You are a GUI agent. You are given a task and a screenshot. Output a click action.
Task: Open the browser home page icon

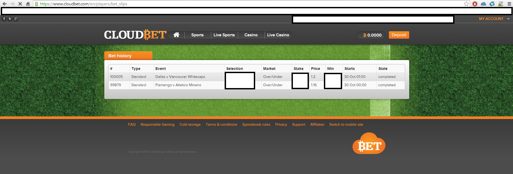point(28,4)
